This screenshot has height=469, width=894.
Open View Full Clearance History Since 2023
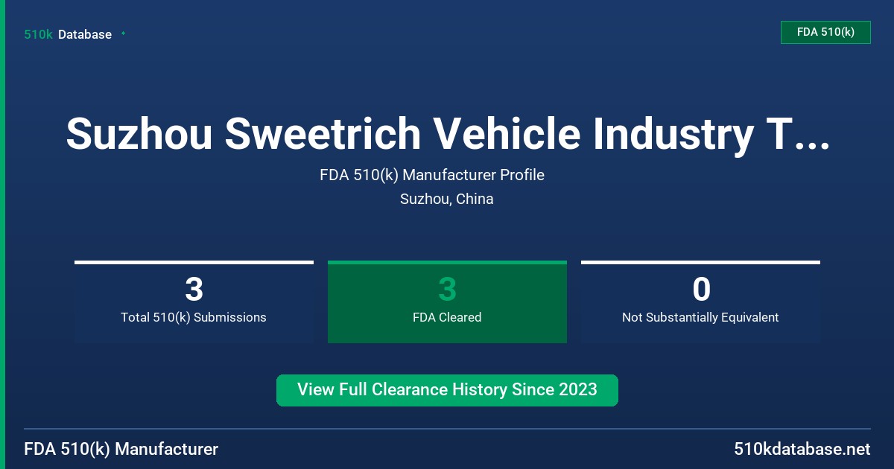[x=447, y=390]
